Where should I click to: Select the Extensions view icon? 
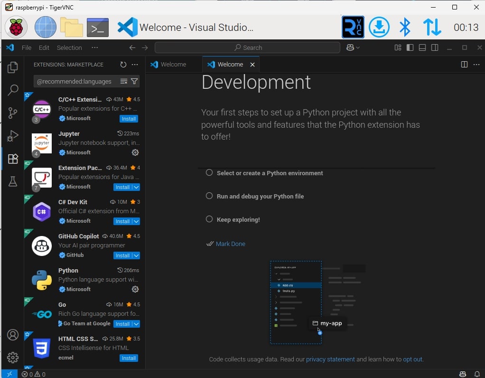tap(13, 159)
